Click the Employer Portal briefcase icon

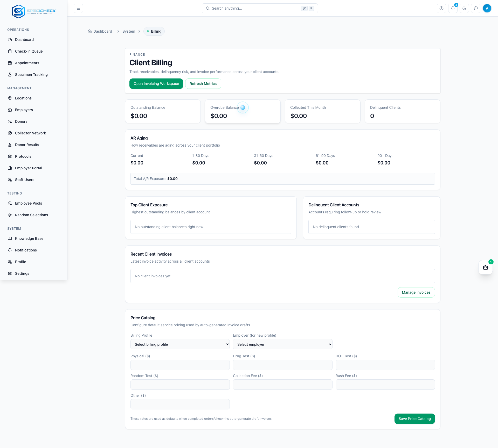10,168
